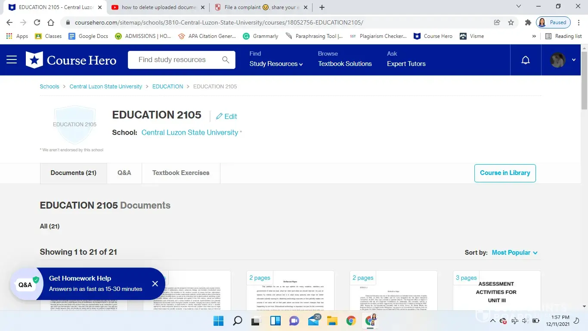The image size is (588, 331).
Task: Click the notification bell icon
Action: coord(525,60)
